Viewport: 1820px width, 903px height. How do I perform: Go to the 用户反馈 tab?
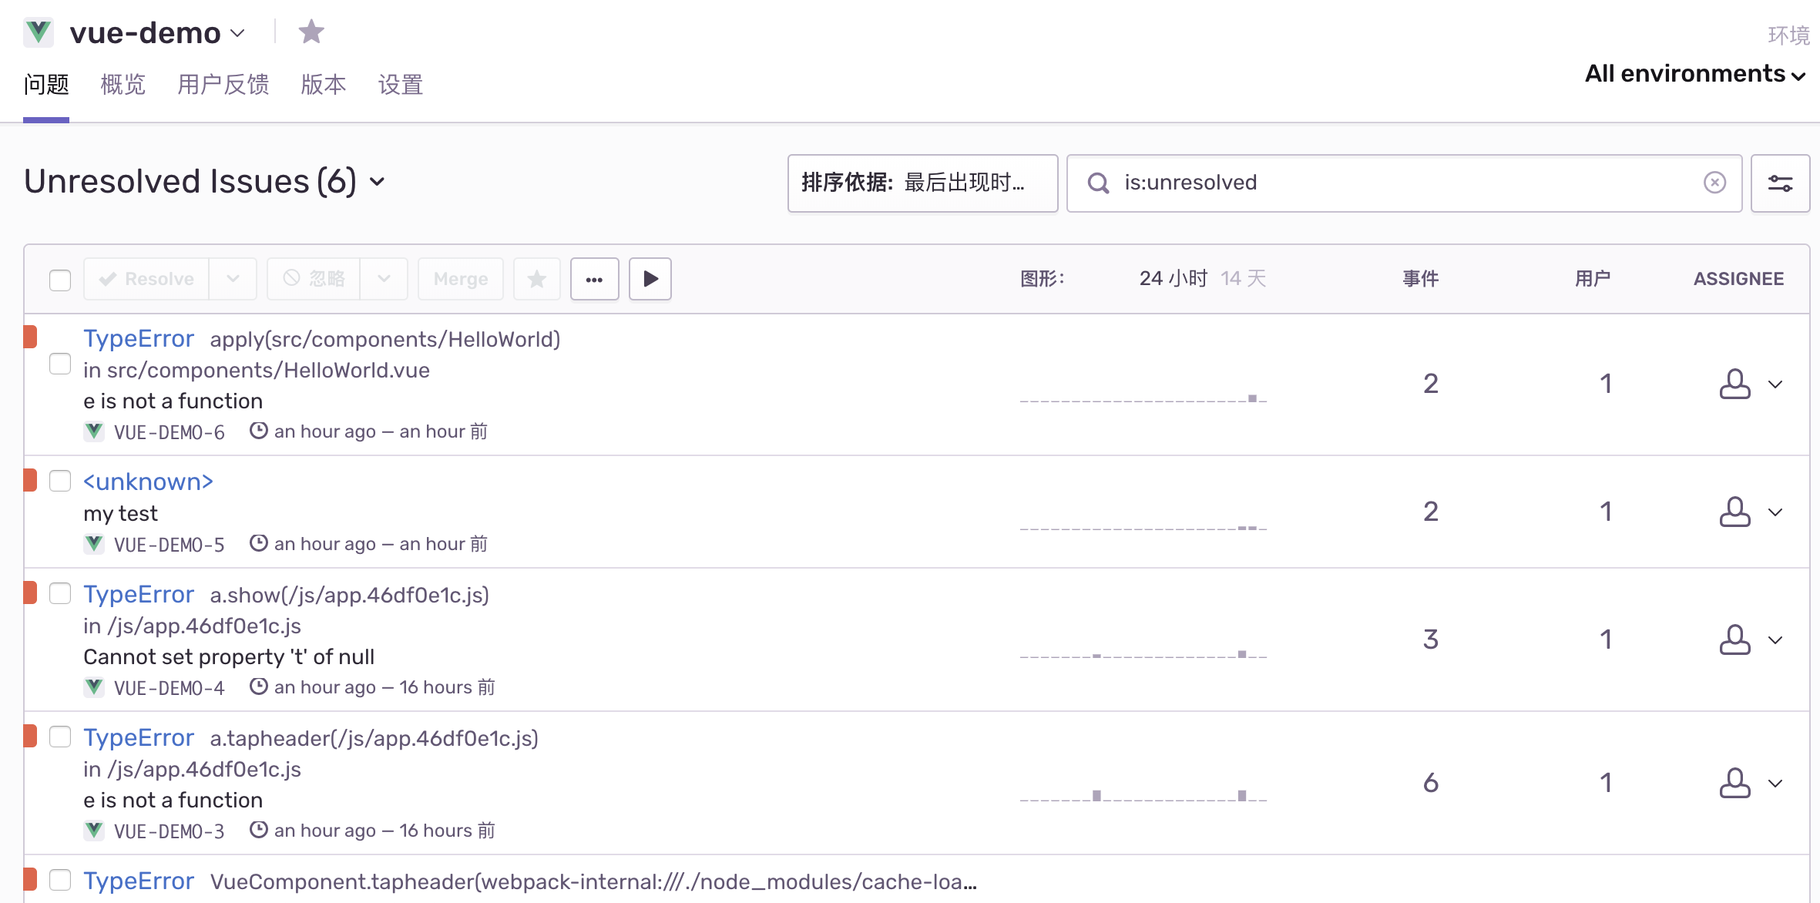tap(223, 84)
